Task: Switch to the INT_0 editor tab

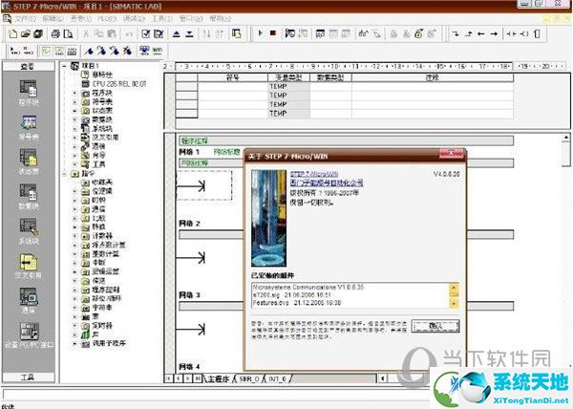Action: coord(277,379)
